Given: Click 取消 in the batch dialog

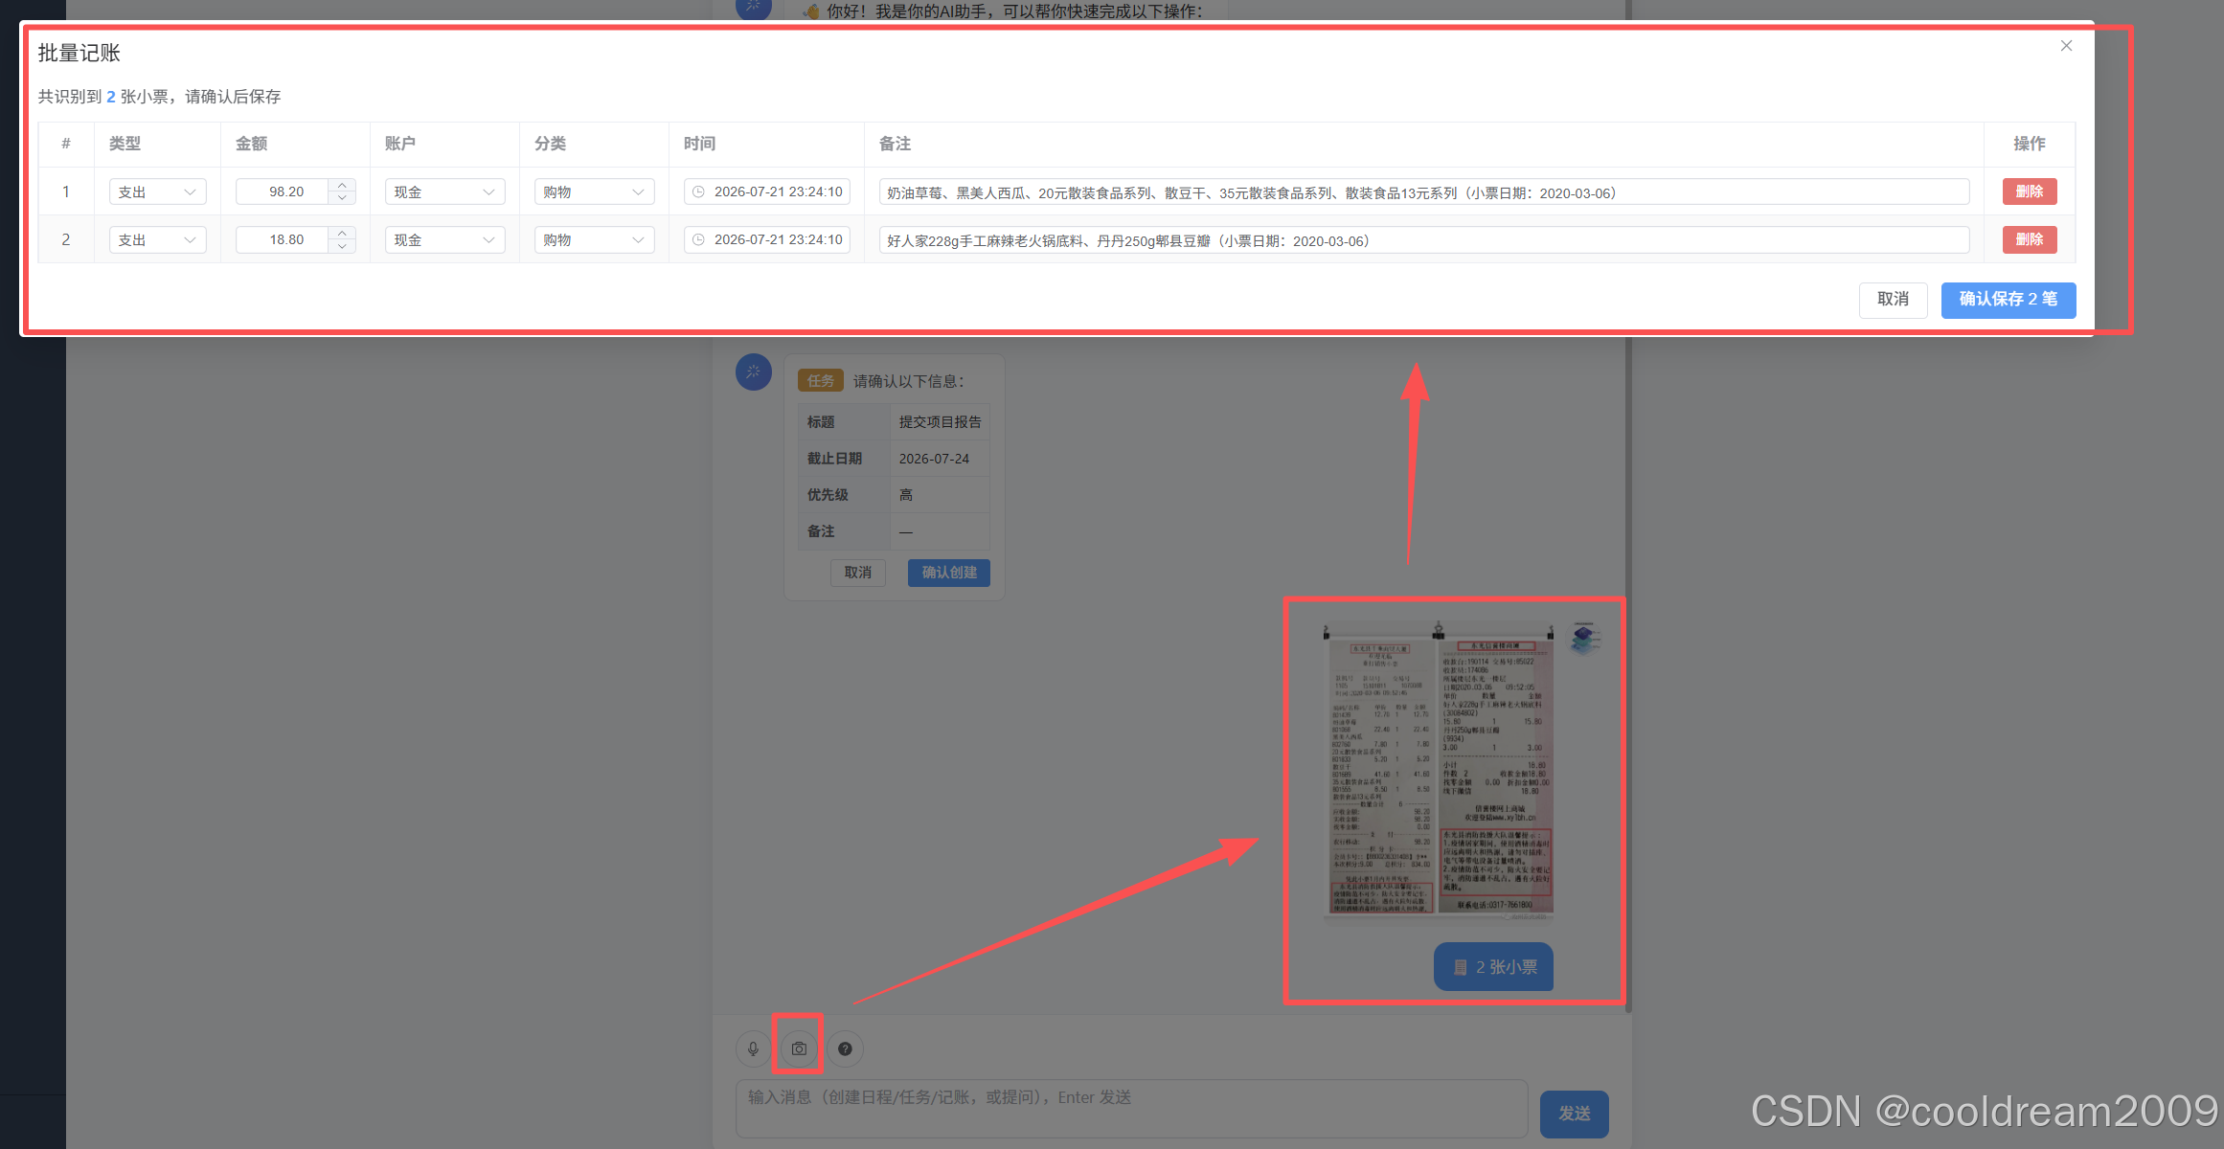Looking at the screenshot, I should [1893, 300].
